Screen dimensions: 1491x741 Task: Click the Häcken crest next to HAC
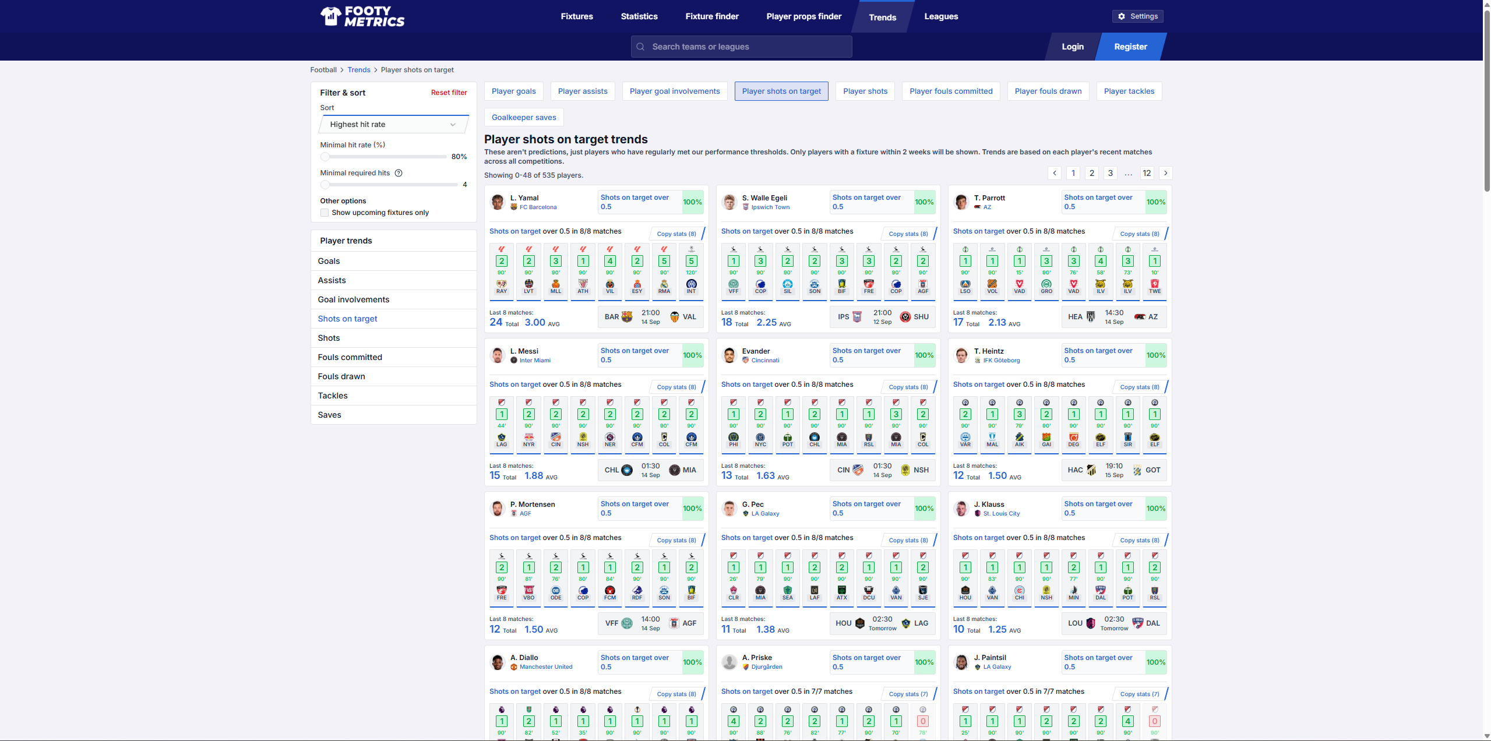[1091, 470]
